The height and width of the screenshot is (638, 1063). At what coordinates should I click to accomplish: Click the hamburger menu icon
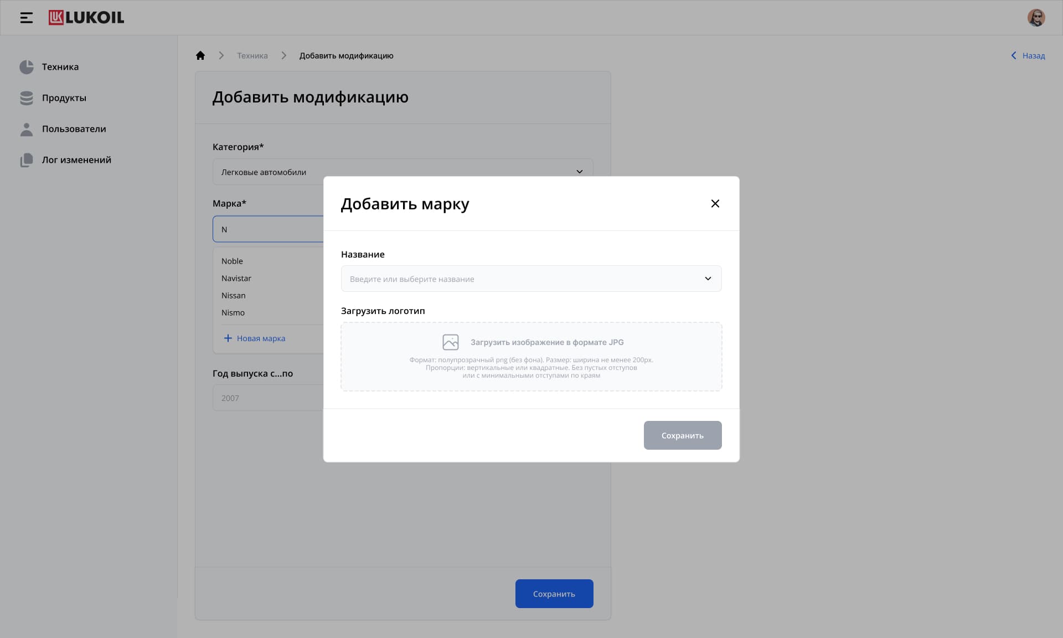26,18
